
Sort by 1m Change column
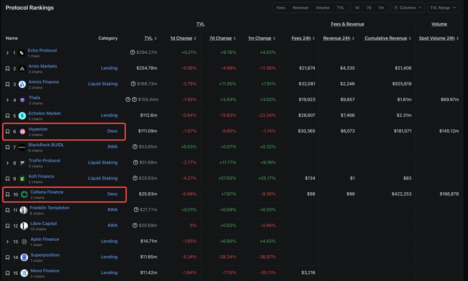(262, 38)
